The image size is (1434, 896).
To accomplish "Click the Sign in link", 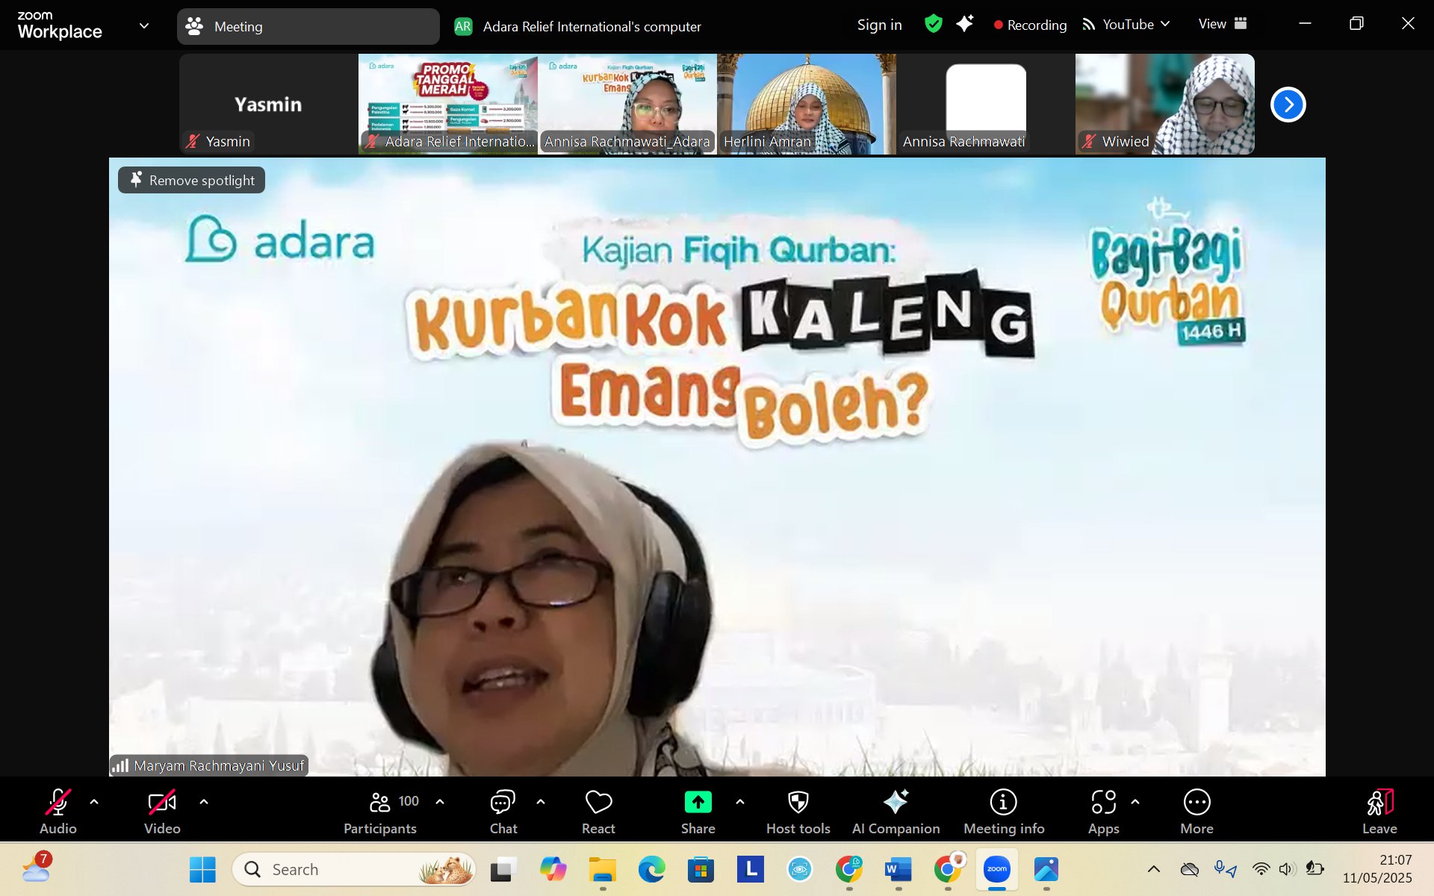I will [x=879, y=25].
